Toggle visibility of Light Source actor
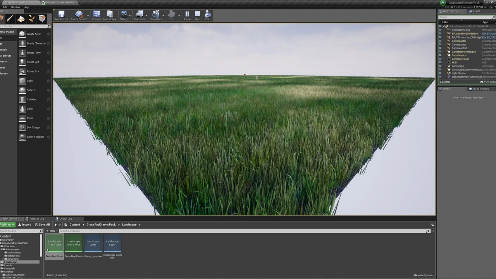The width and height of the screenshot is (496, 279). point(440,73)
